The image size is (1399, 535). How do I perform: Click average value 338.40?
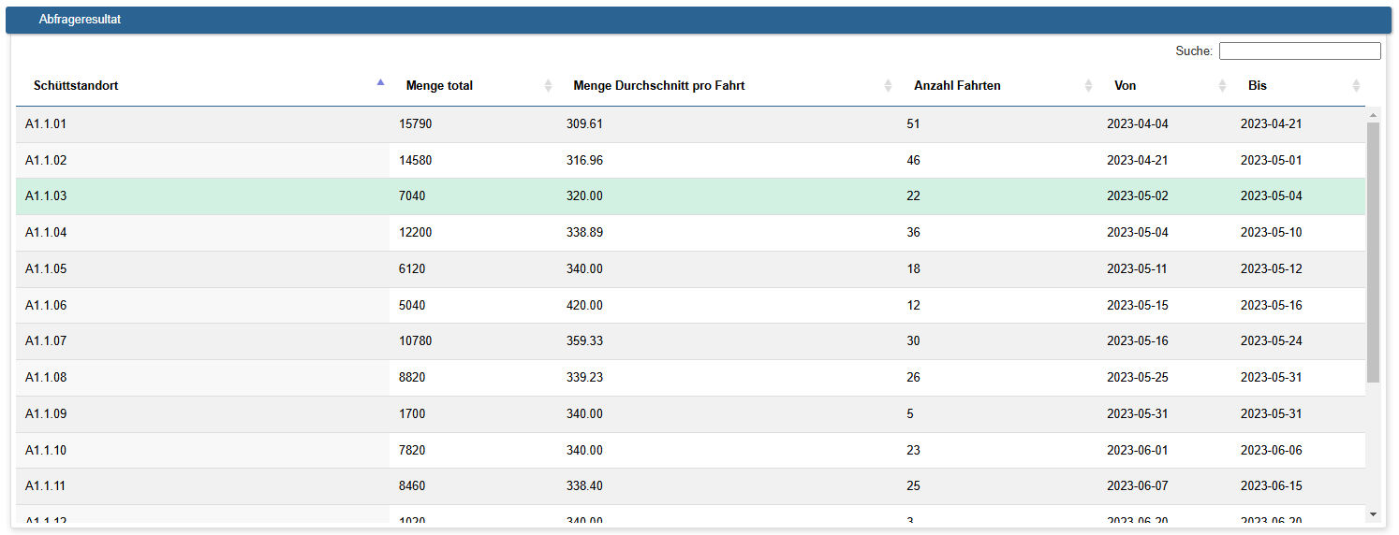584,486
